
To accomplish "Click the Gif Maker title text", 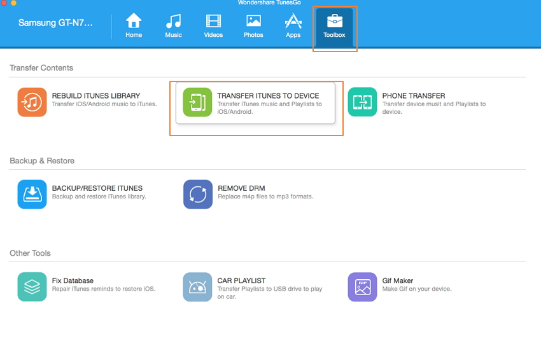I will (x=398, y=280).
